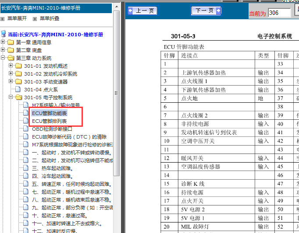This screenshot has height=233, width=299.
Task: Click page icon beside 十、起动正常，怠速过高
Action: point(26,216)
